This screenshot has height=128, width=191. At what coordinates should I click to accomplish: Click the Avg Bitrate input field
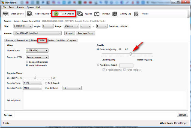coord(126,65)
